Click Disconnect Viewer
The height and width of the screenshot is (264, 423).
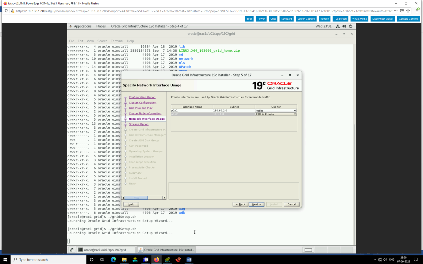383,19
